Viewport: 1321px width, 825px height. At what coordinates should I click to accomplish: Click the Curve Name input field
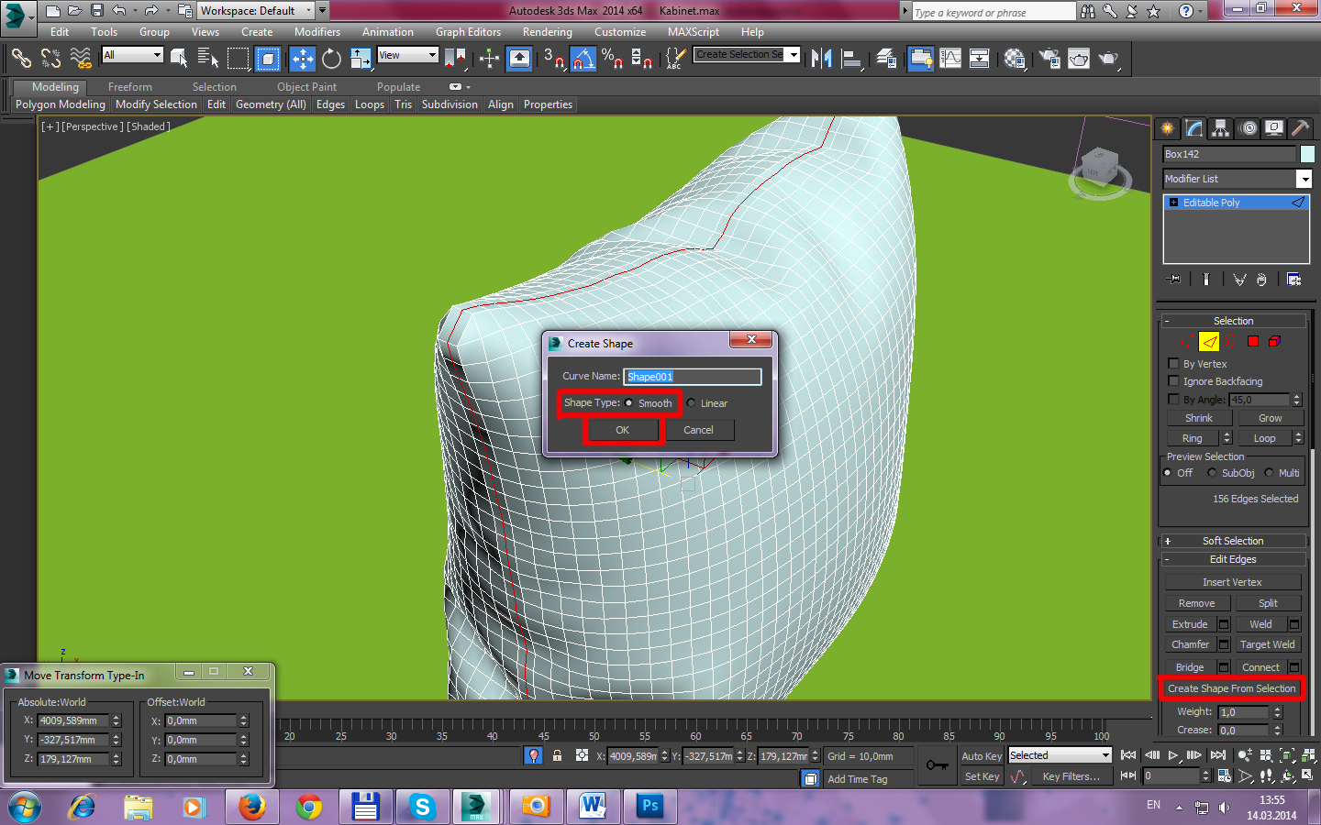point(693,377)
